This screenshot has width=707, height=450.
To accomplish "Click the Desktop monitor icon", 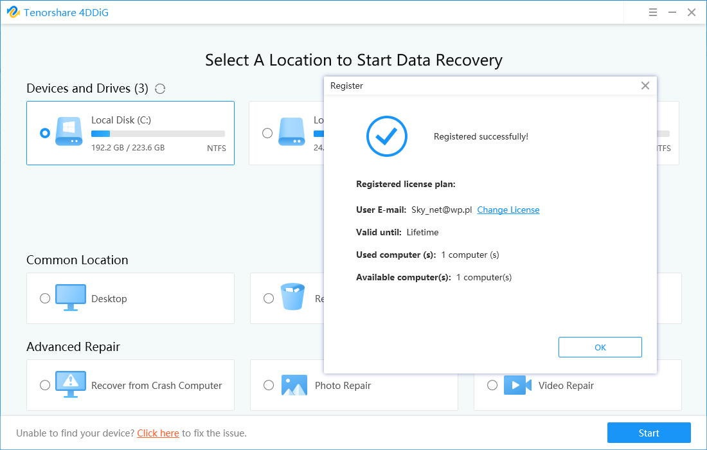I will click(x=70, y=297).
